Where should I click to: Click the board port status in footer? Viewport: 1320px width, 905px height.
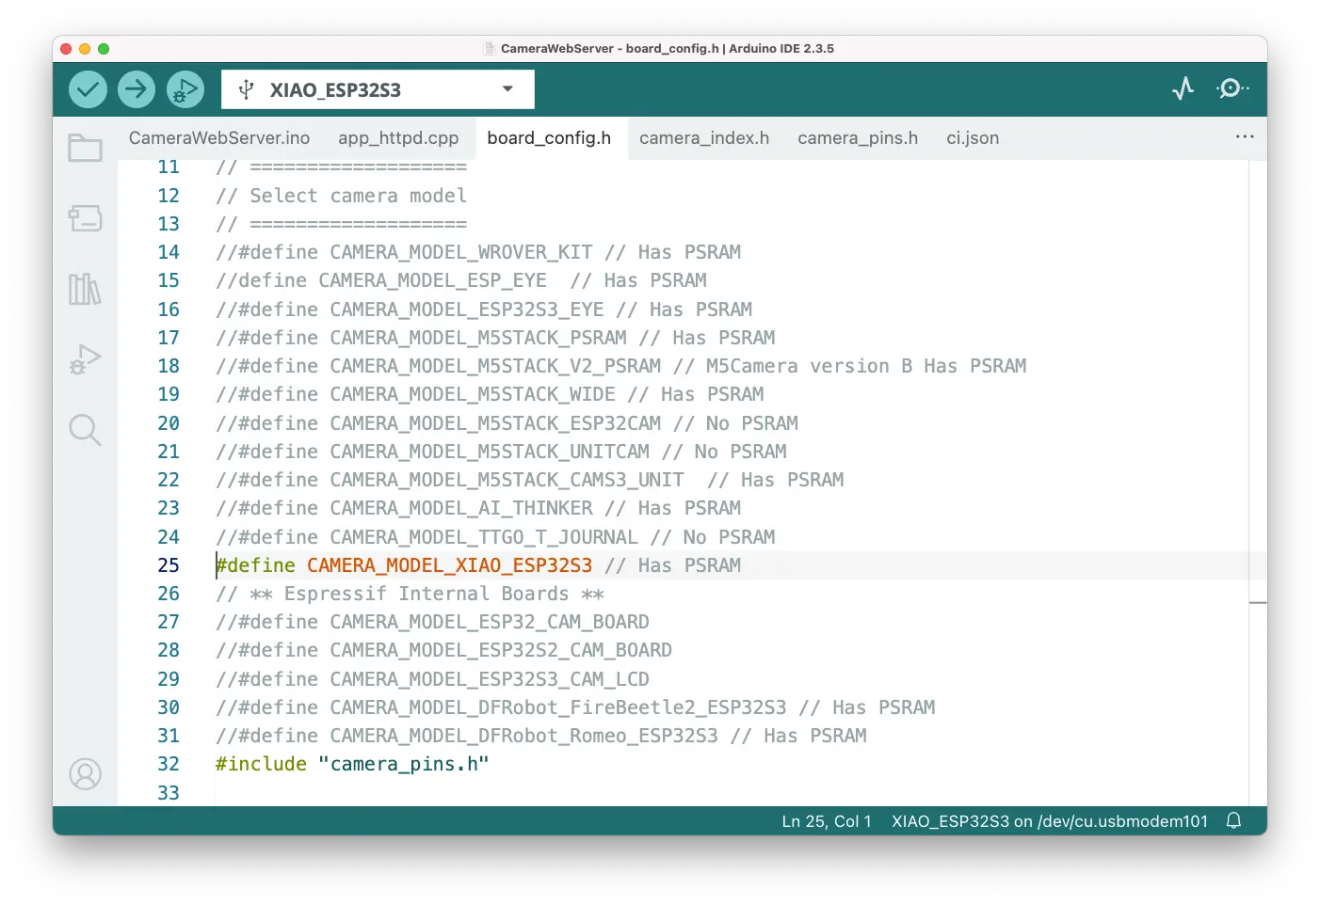click(x=1050, y=821)
